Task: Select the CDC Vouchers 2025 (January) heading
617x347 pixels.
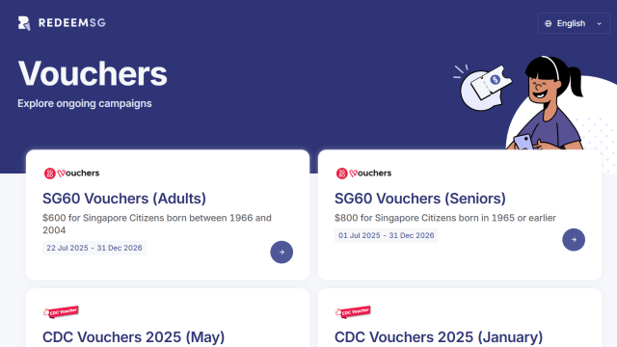Action: click(439, 337)
